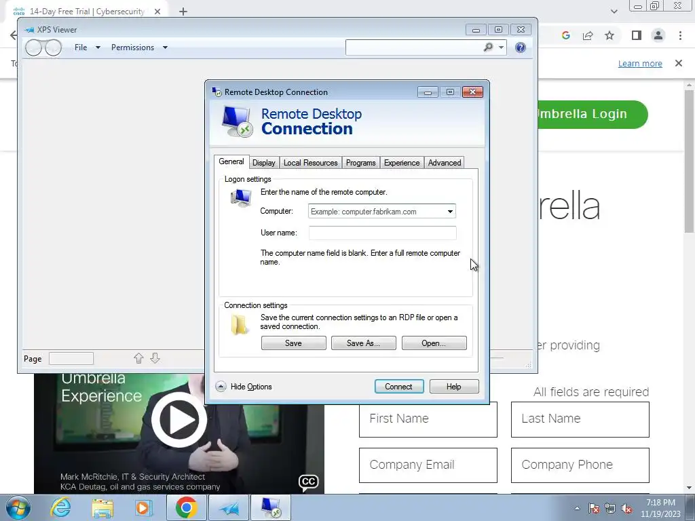
Task: Open a new Chrome tab with plus
Action: coord(183,12)
